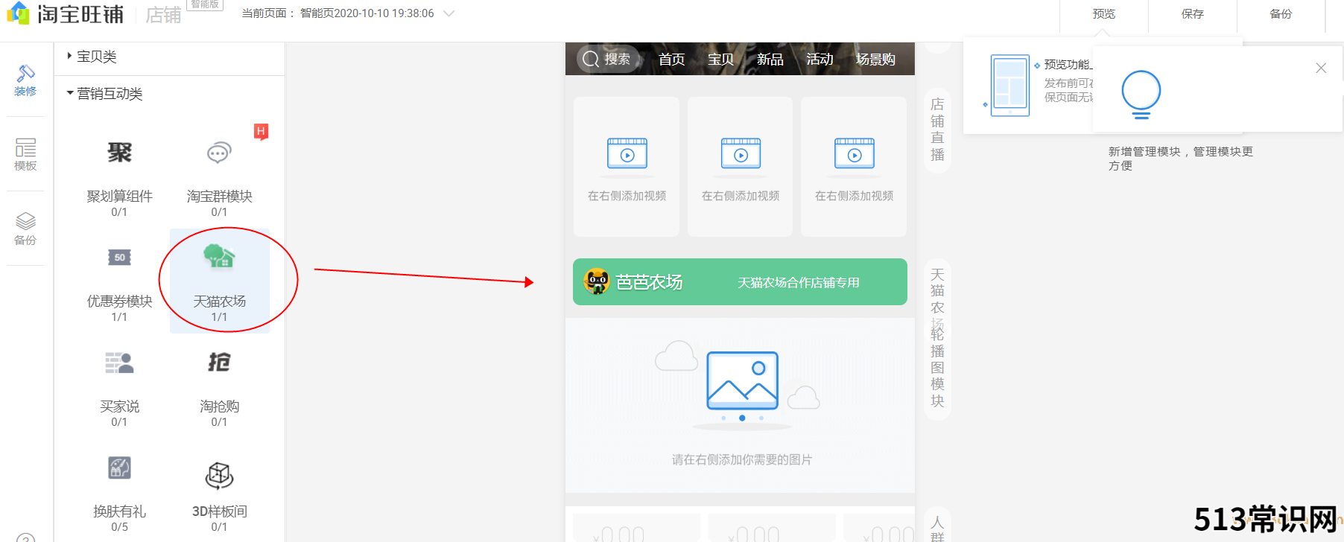1344x542 pixels.
Task: Click 新增管理模块 tip text
Action: [1181, 159]
